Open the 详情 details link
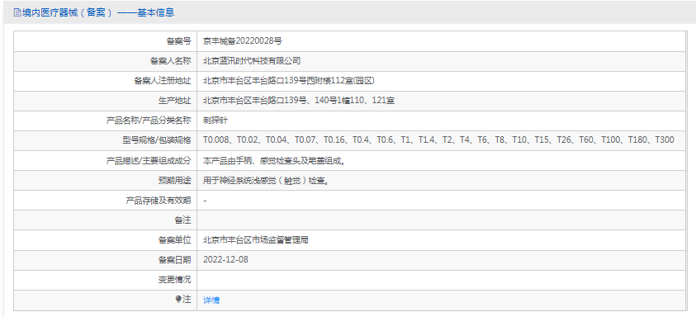 [211, 300]
